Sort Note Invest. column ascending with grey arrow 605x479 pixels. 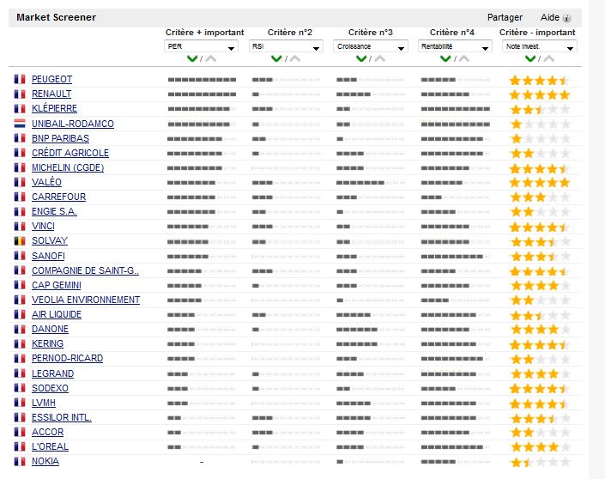pyautogui.click(x=549, y=58)
